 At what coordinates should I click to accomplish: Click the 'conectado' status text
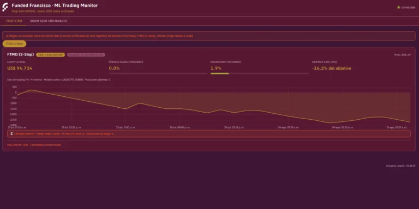(x=408, y=8)
